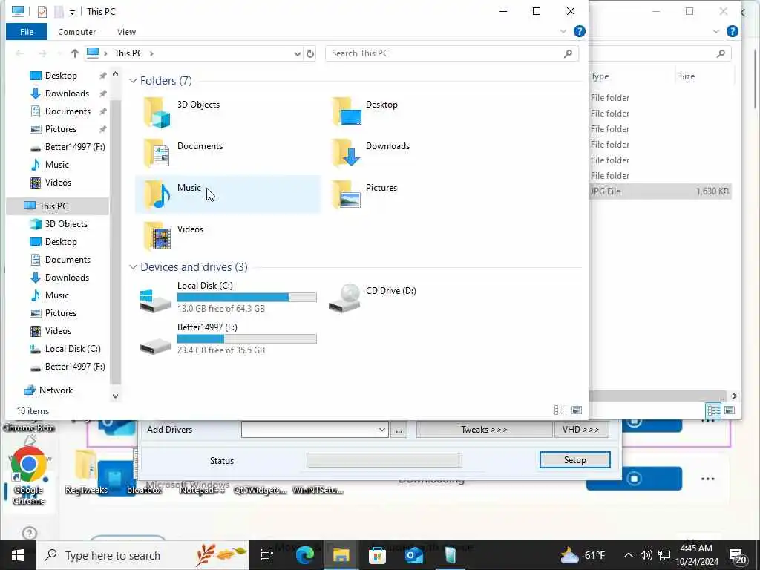The height and width of the screenshot is (570, 760).
Task: Open the Google Chrome desktop shortcut
Action: tap(29, 476)
